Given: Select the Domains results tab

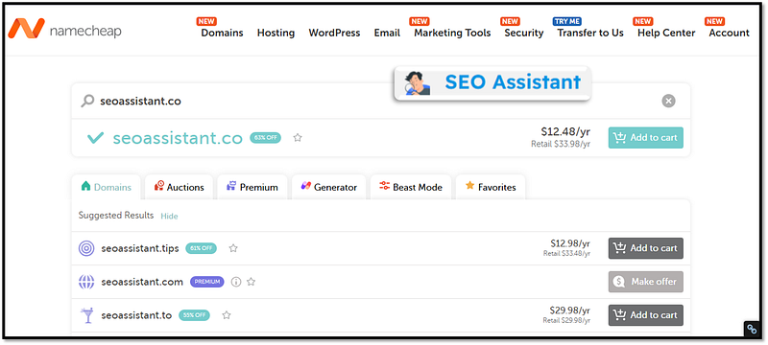Looking at the screenshot, I should coord(107,187).
